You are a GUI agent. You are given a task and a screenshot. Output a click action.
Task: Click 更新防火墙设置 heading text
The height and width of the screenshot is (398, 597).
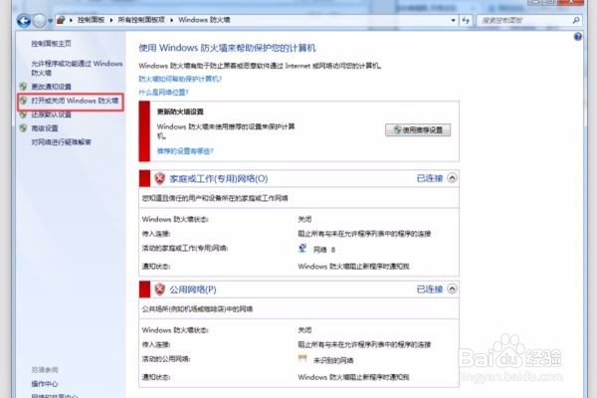(180, 111)
